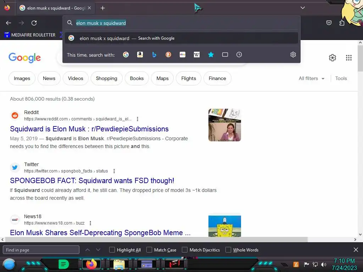Open a new browser tab

coord(102,8)
